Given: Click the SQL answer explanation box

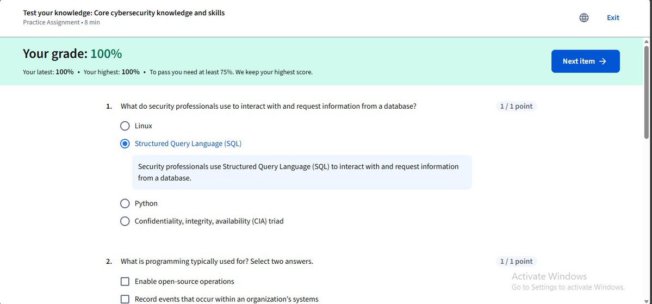Looking at the screenshot, I should click(x=302, y=172).
